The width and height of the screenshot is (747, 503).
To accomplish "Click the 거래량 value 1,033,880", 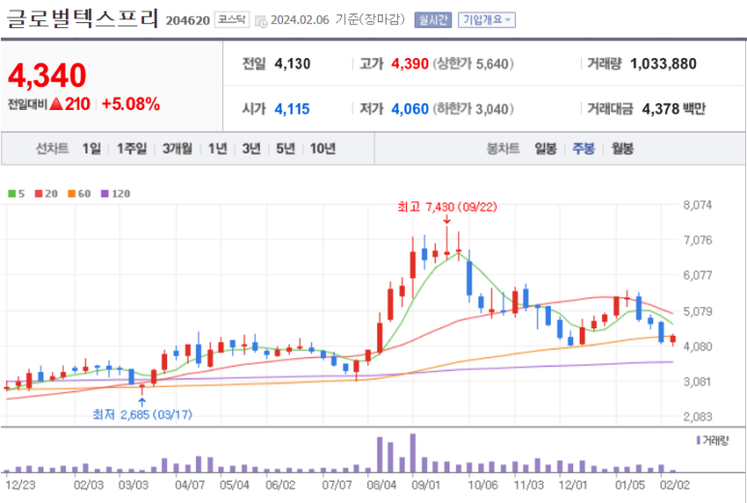I will pyautogui.click(x=663, y=64).
